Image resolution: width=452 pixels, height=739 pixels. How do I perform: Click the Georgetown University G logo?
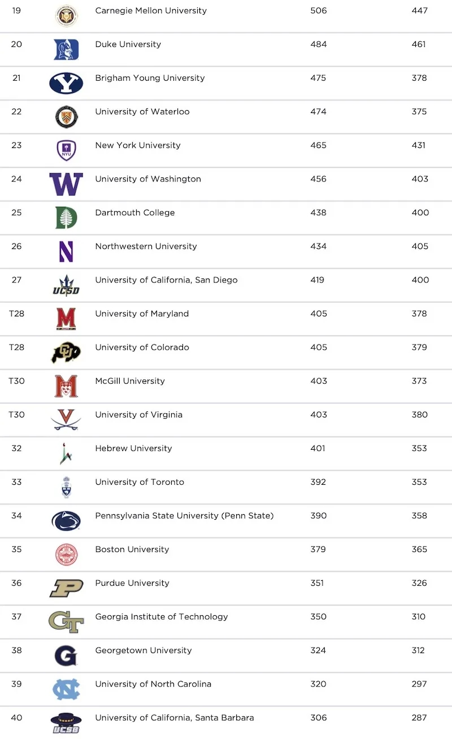[x=66, y=656]
